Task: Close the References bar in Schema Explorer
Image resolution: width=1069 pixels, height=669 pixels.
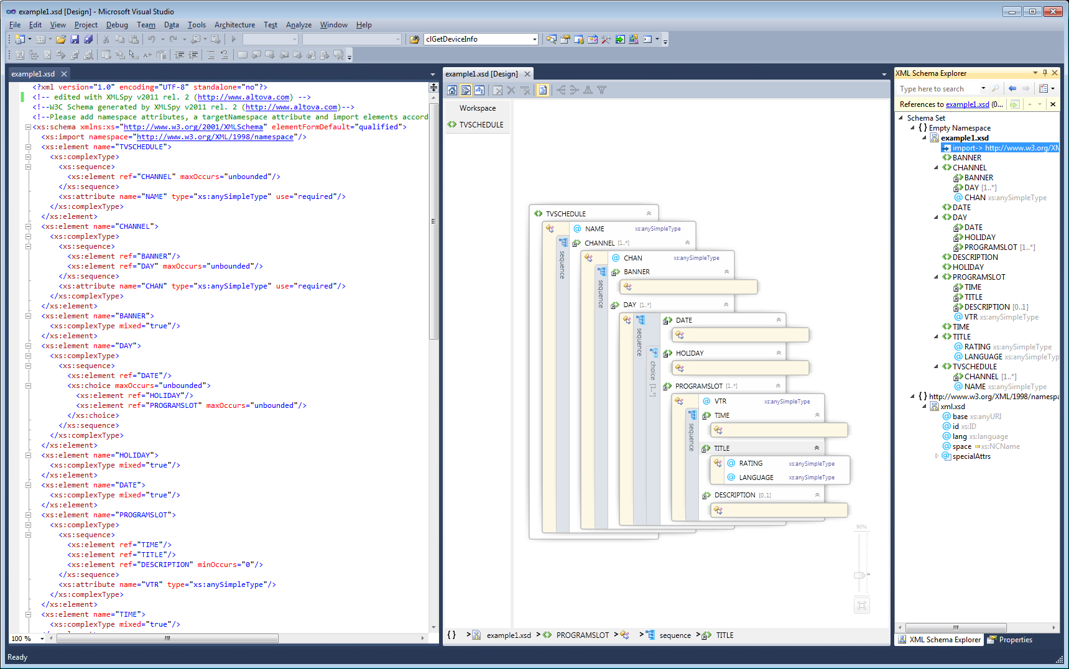Action: click(x=1053, y=104)
